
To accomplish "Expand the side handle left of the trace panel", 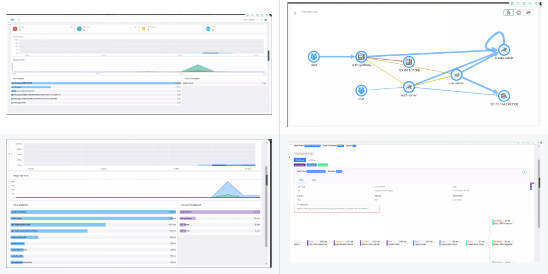I will point(290,157).
